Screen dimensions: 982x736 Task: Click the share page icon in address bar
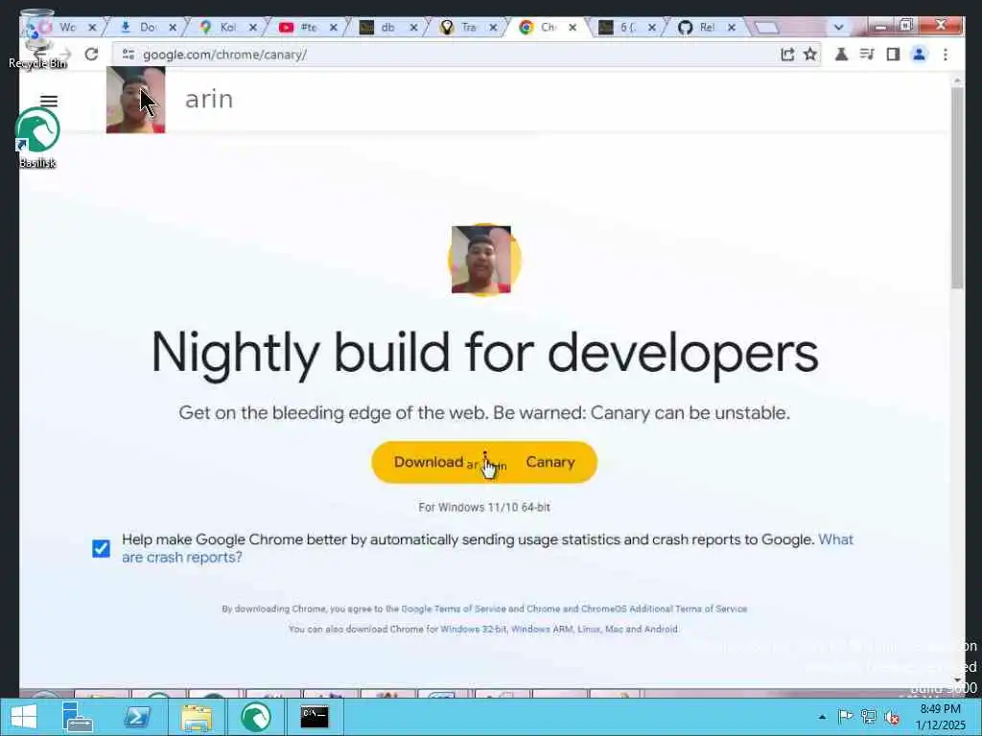click(x=787, y=55)
